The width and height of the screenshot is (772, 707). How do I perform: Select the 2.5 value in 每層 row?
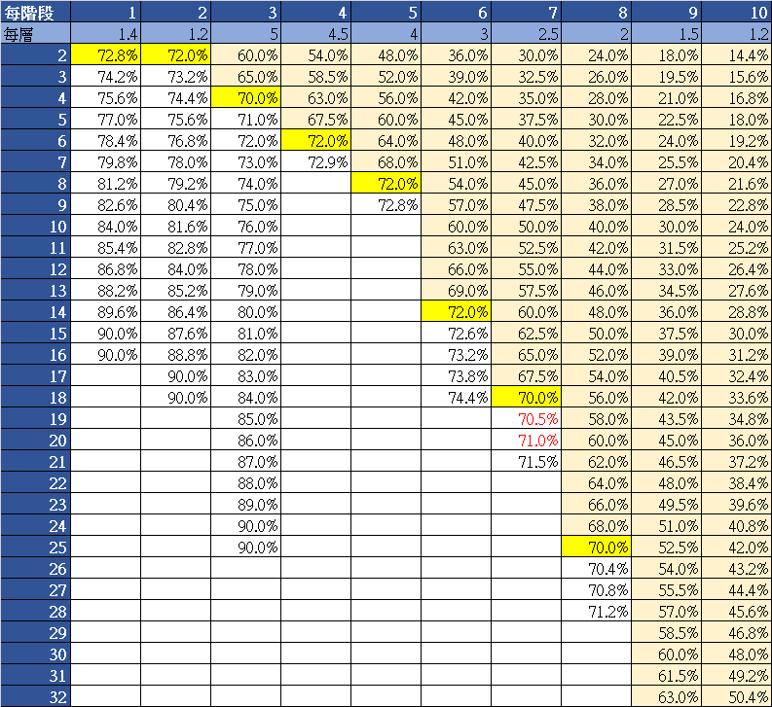(x=526, y=34)
